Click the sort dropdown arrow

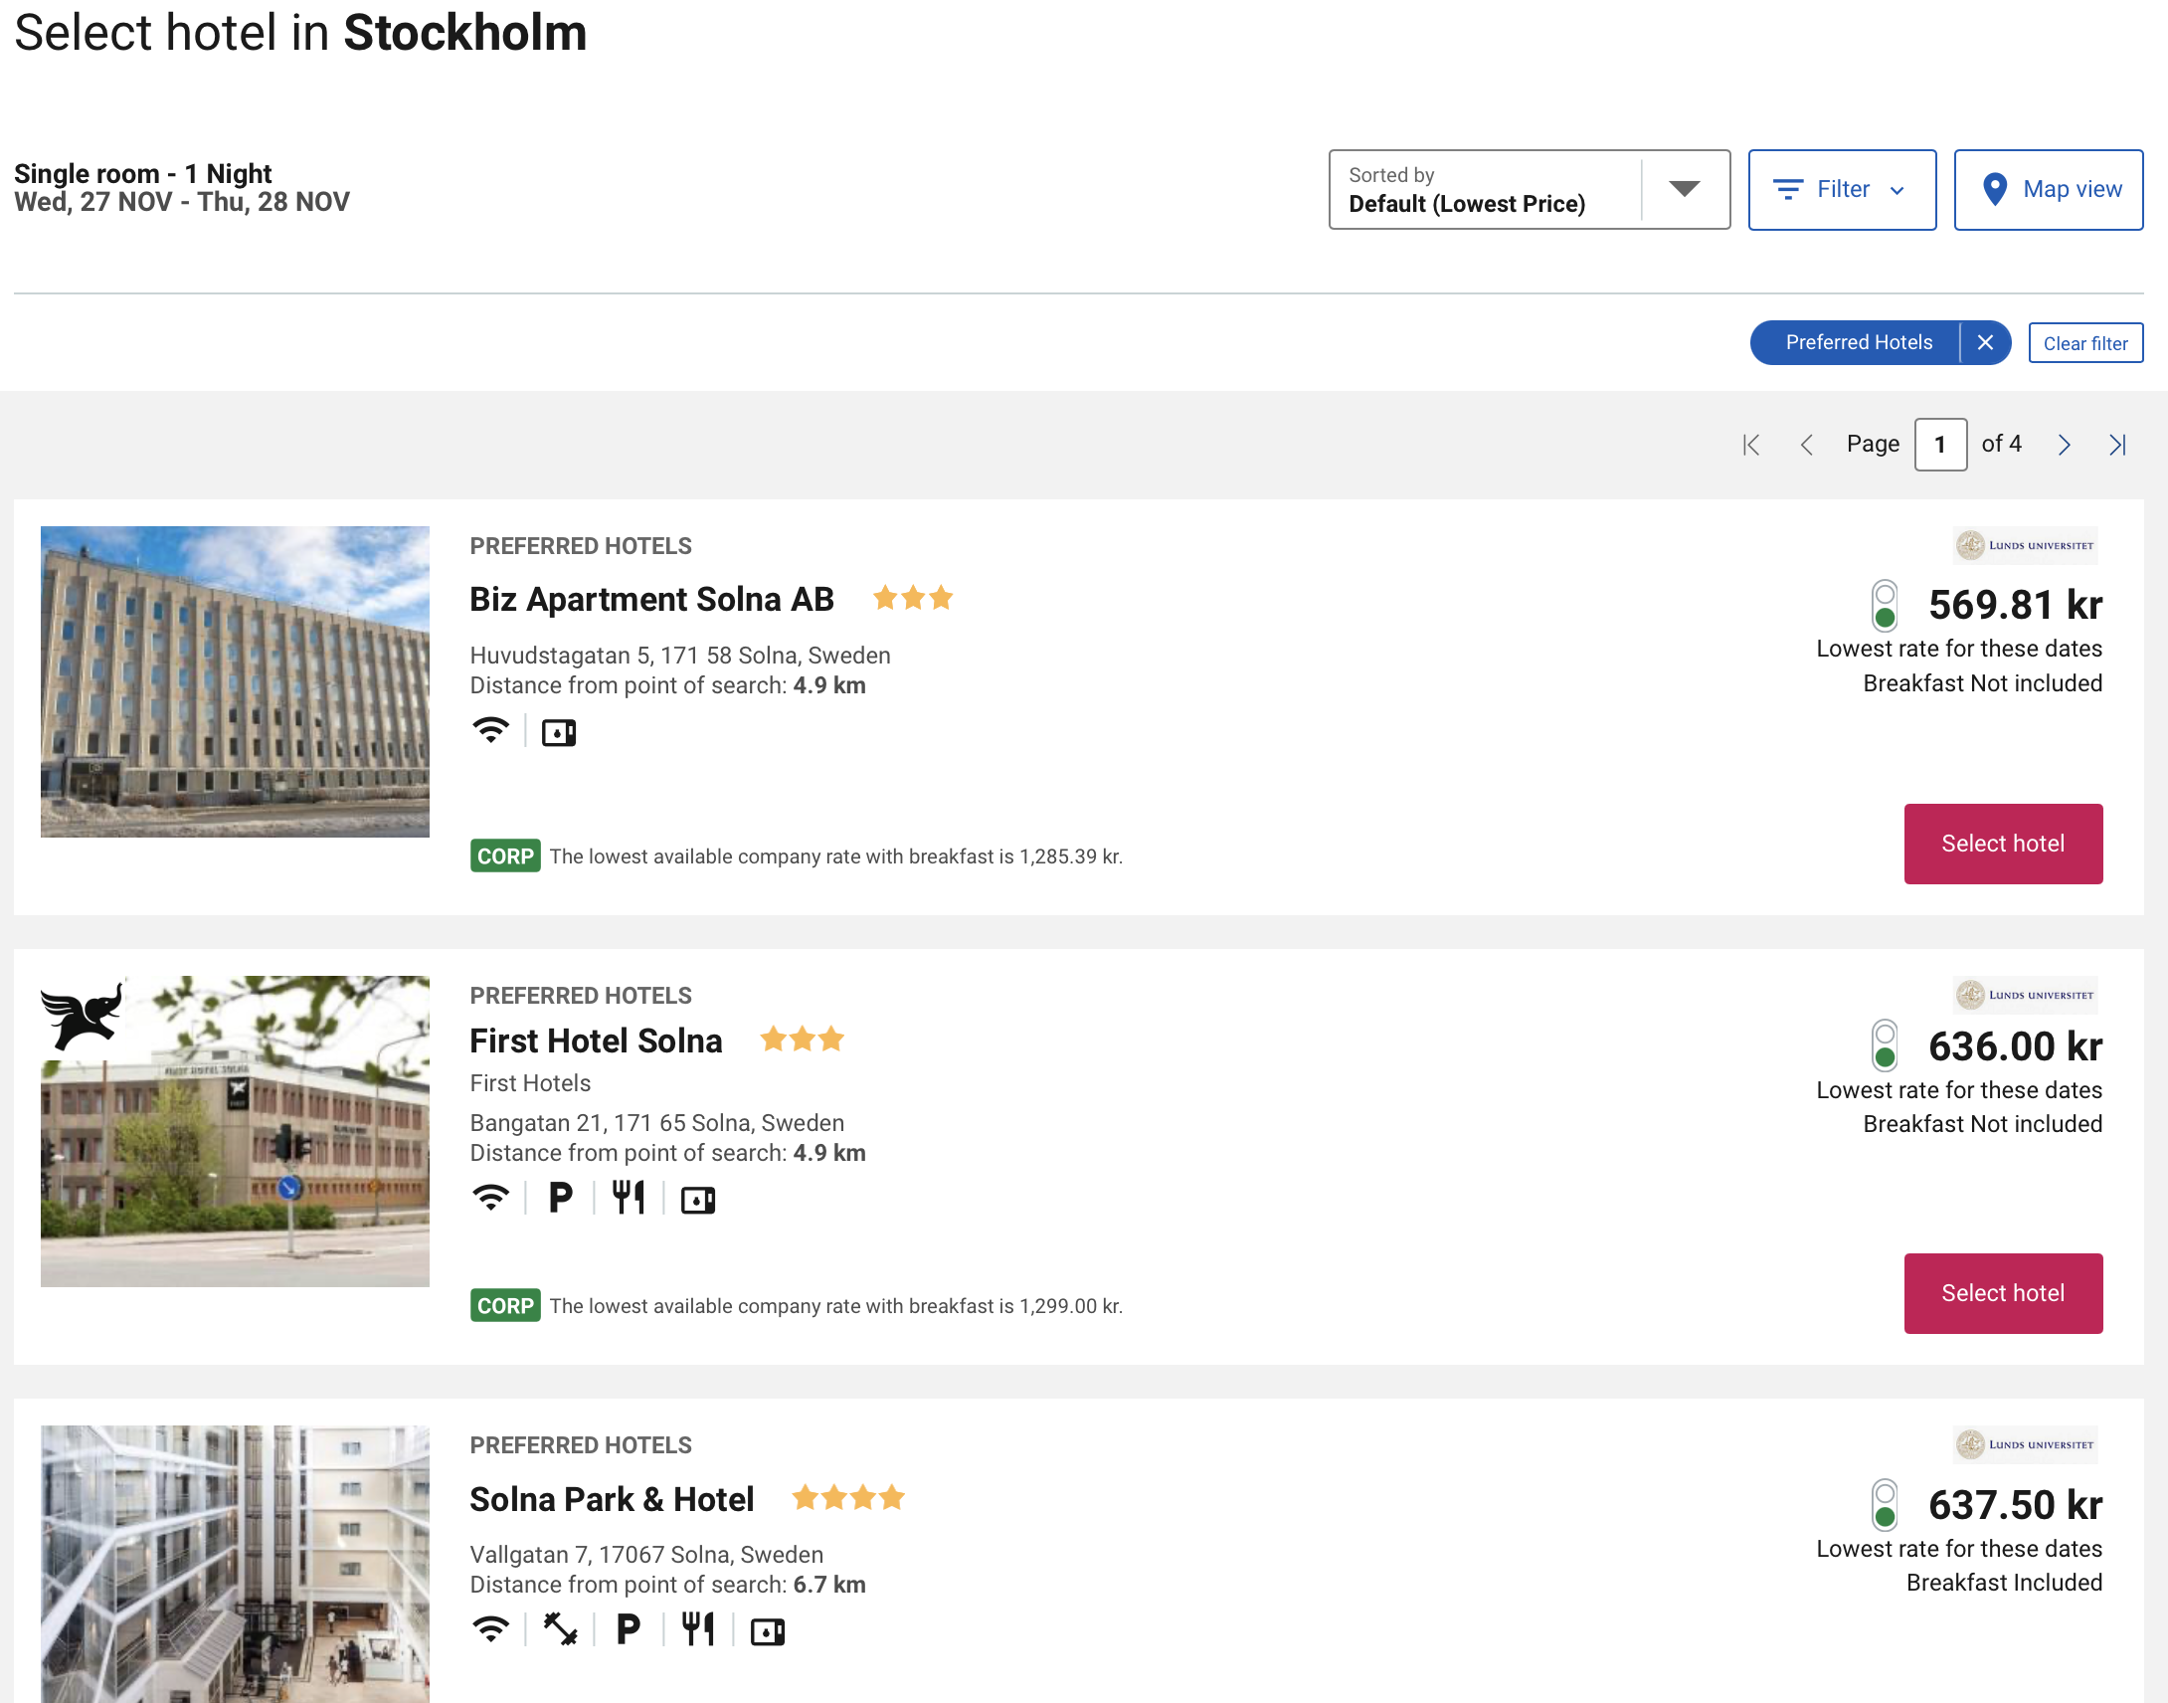click(x=1684, y=189)
